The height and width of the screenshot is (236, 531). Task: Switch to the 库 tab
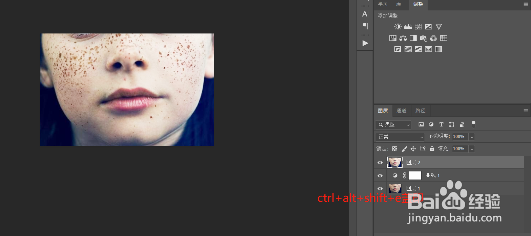pyautogui.click(x=399, y=4)
